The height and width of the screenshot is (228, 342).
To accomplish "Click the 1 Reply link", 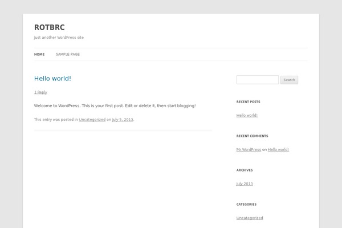I will 40,92.
